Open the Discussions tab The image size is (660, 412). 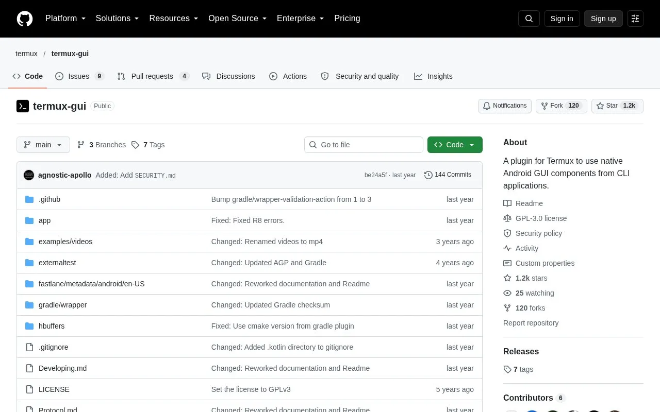228,76
